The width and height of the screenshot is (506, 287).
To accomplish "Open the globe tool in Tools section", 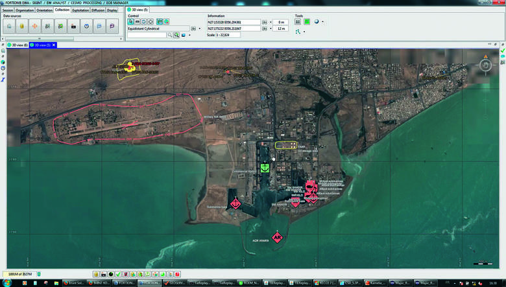I will pos(317,22).
